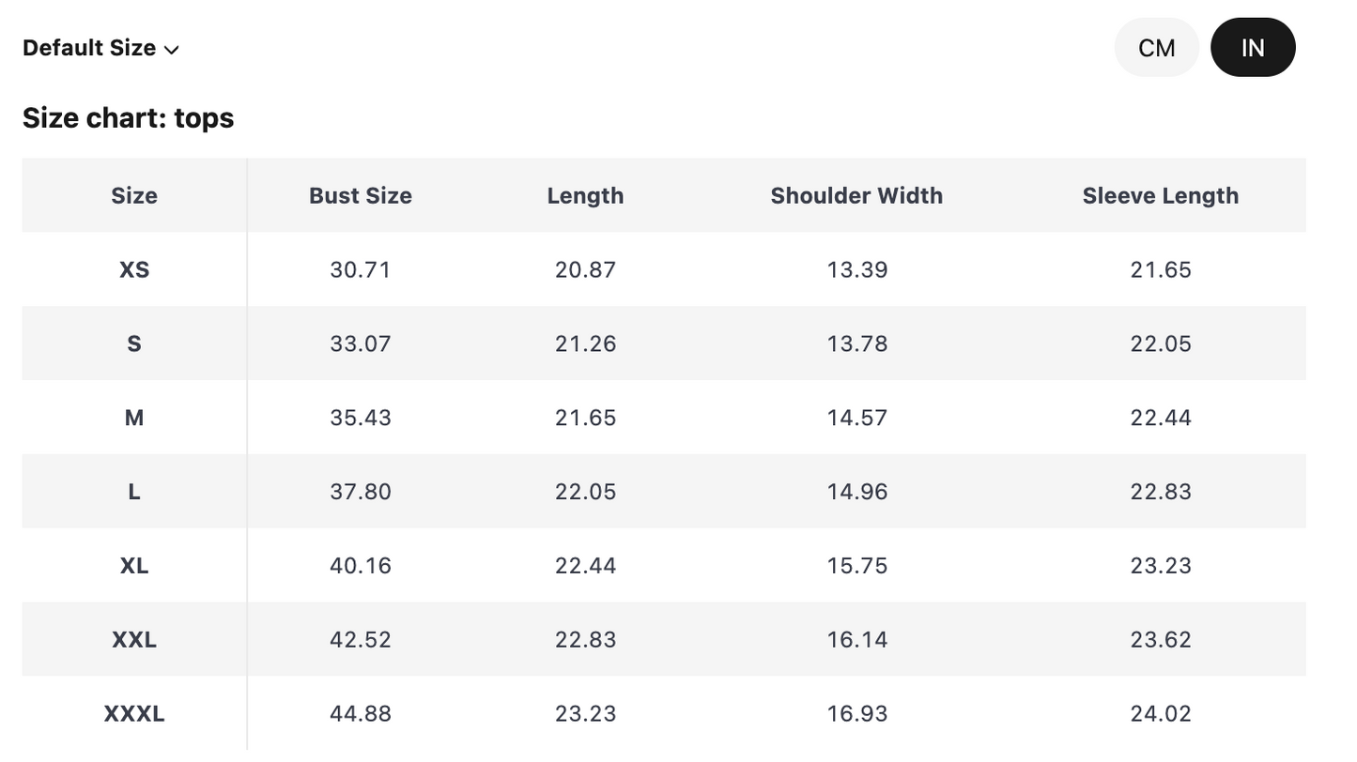Click the XS bust size value 30.71
This screenshot has height=762, width=1357.
[361, 270]
